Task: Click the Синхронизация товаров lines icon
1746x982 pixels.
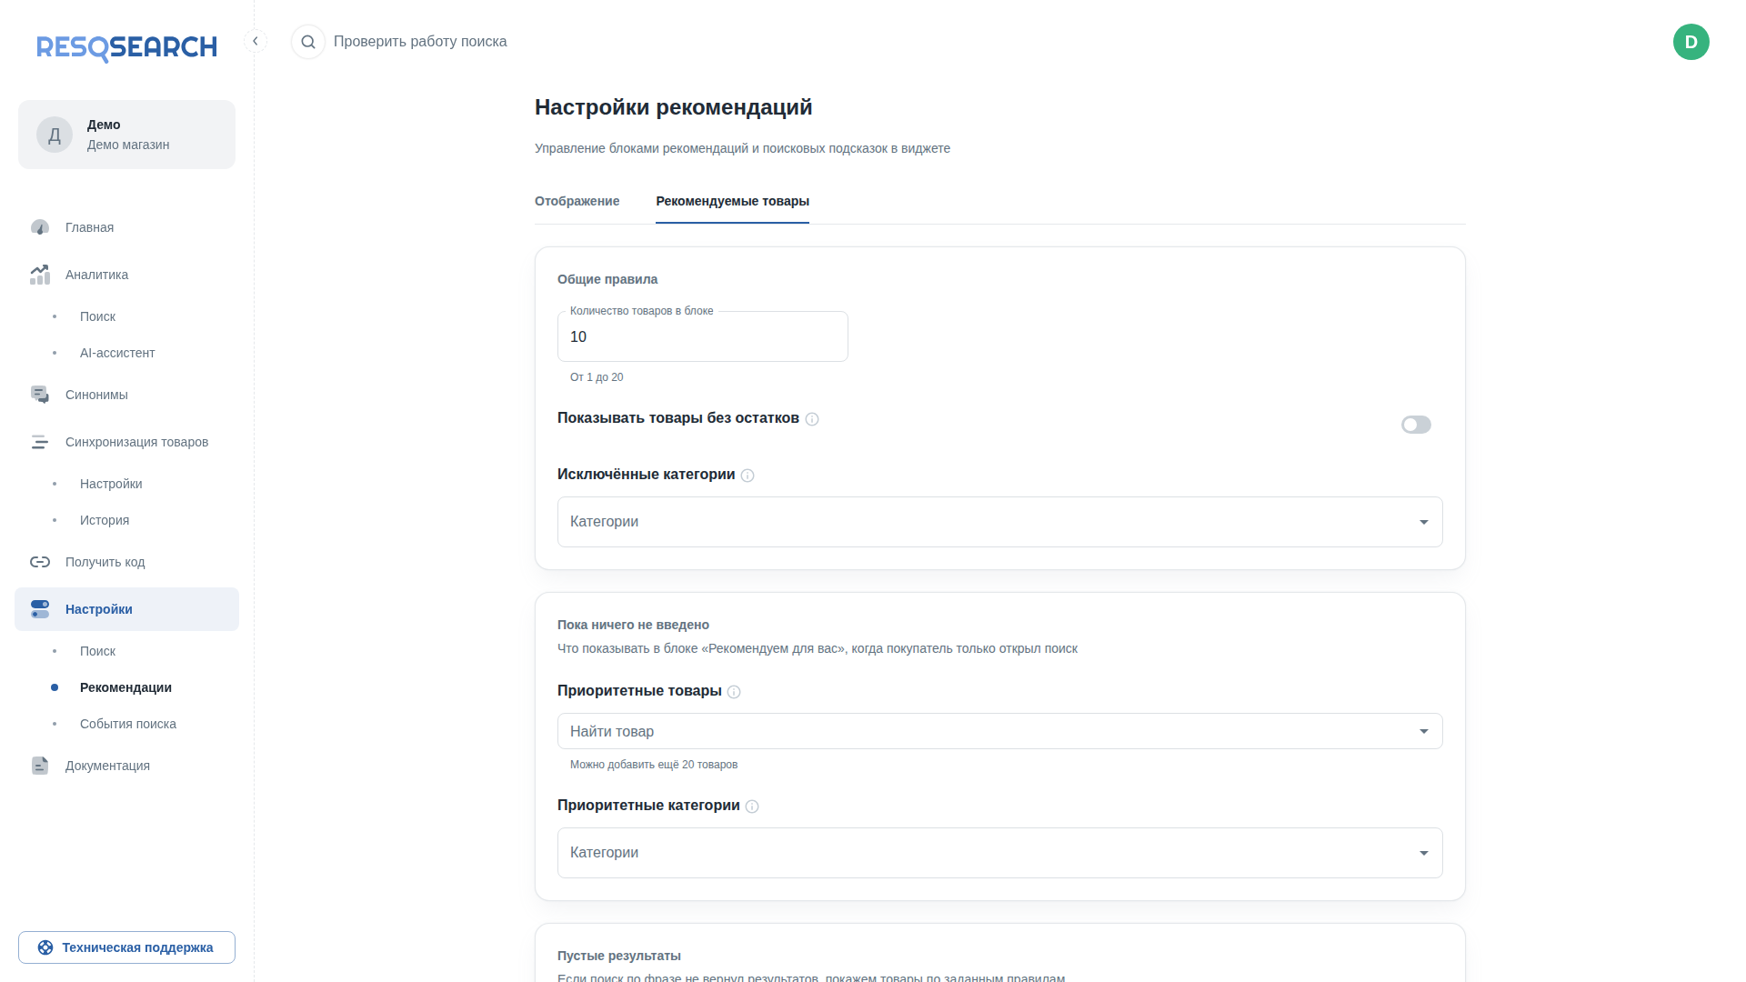Action: 40,442
